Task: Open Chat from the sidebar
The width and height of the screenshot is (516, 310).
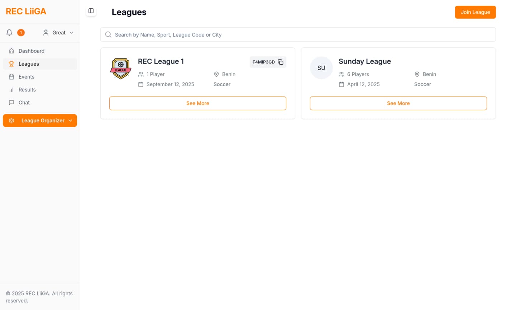Action: 24,103
